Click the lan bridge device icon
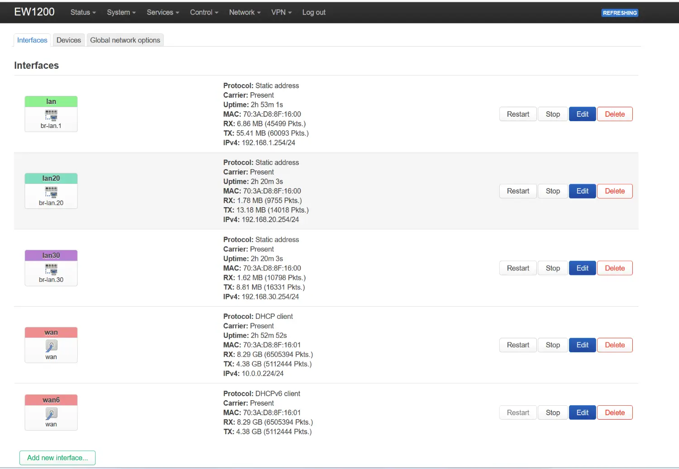This screenshot has height=469, width=679. click(51, 115)
